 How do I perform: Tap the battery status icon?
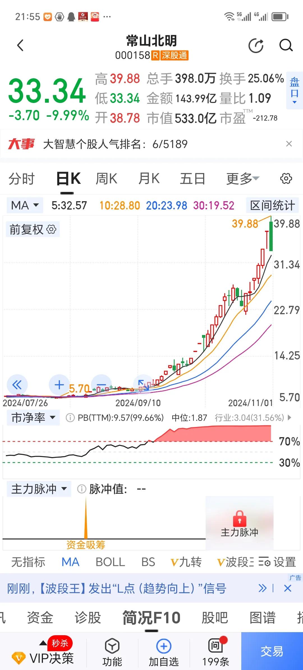pos(280,17)
